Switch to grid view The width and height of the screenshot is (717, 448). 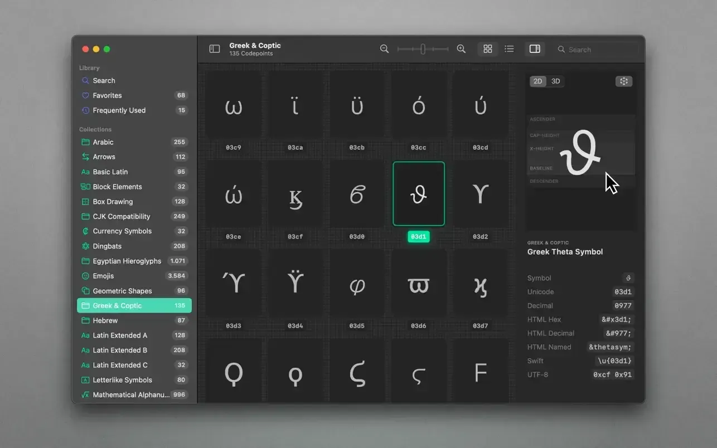487,49
